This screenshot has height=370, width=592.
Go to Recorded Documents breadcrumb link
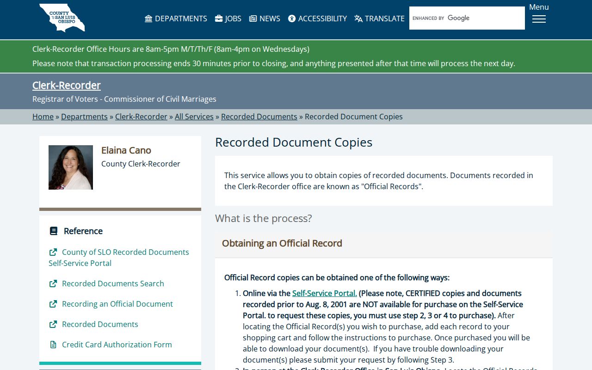point(259,117)
